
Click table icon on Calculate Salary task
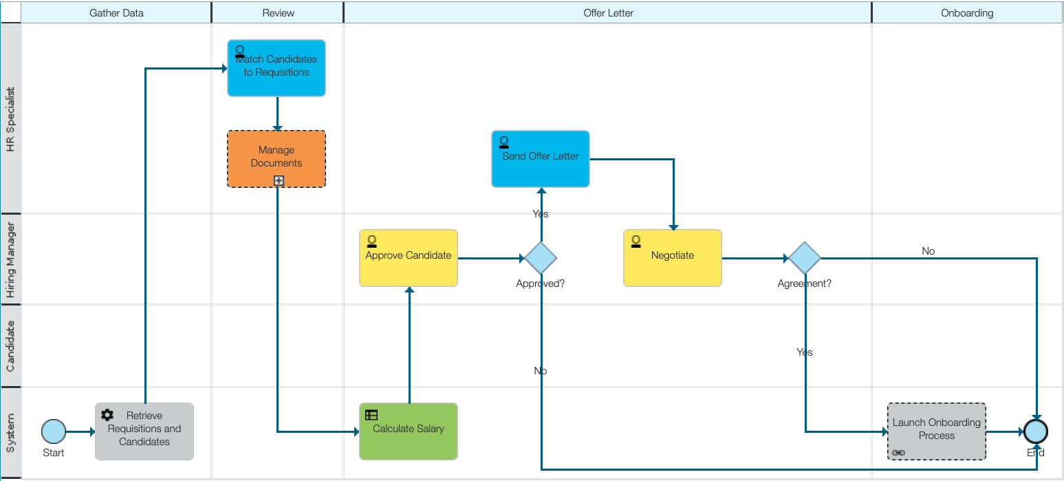(371, 415)
